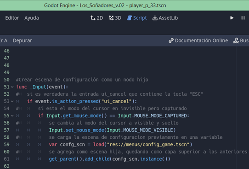The width and height of the screenshot is (249, 169).
Task: Click the AssetLib download icon
Action: tap(155, 18)
